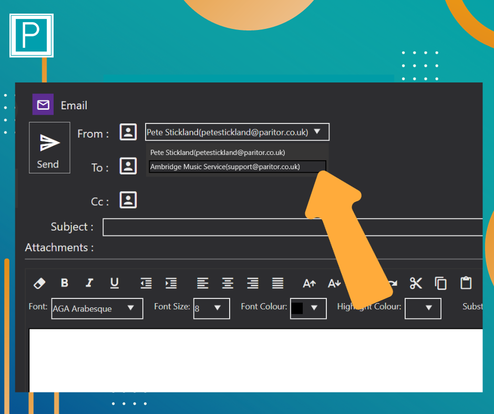Open the Font Size dropdown
The width and height of the screenshot is (494, 414).
[211, 308]
